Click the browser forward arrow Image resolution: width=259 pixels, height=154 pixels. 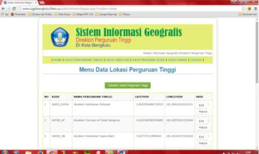coord(8,9)
